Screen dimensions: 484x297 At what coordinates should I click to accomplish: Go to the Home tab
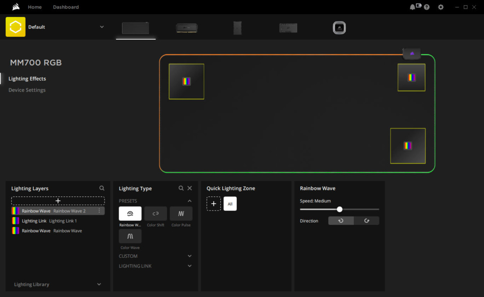click(34, 7)
